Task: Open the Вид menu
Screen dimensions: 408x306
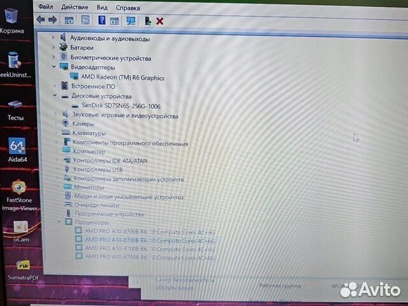Action: click(x=102, y=8)
